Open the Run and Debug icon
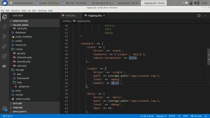210x118 pixels. click(4, 46)
